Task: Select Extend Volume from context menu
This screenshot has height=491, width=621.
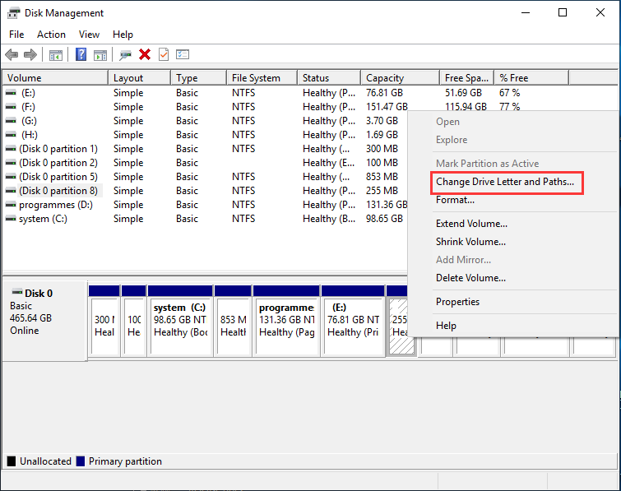Action: 471,224
